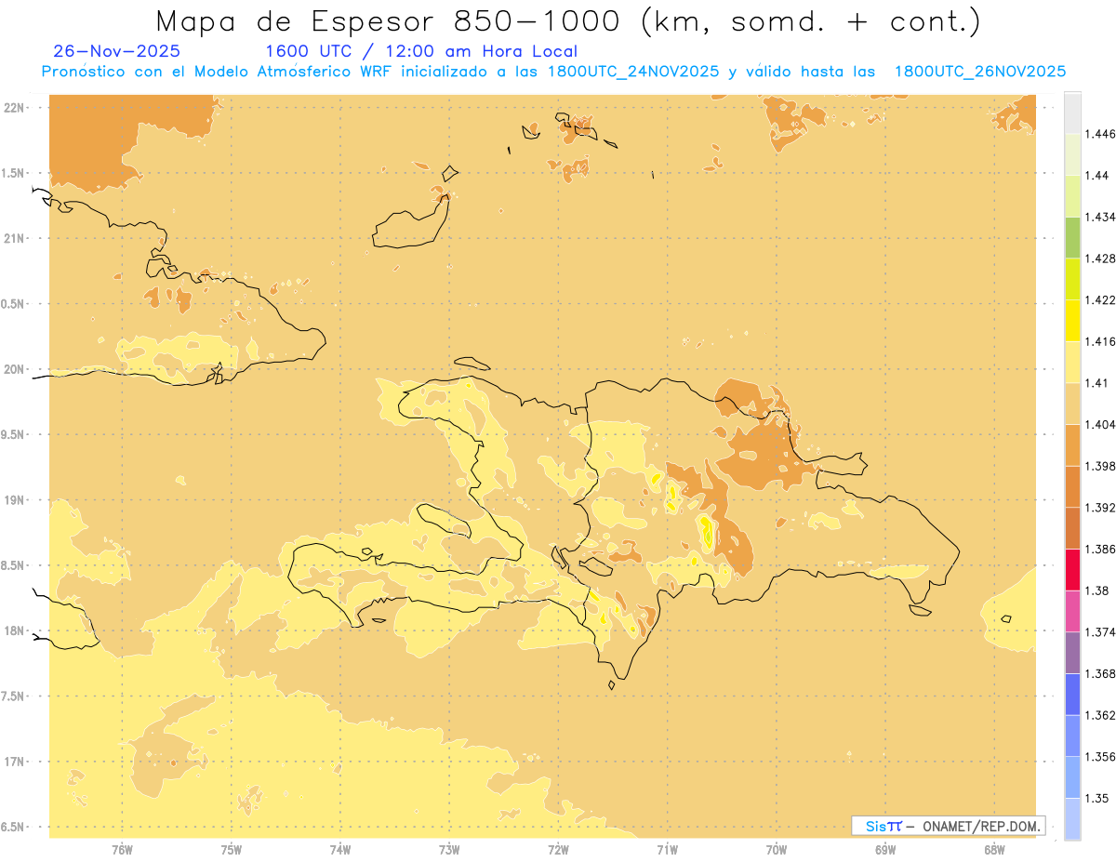Click the color scale value '1.398'
The image size is (1116, 862).
pyautogui.click(x=1100, y=466)
